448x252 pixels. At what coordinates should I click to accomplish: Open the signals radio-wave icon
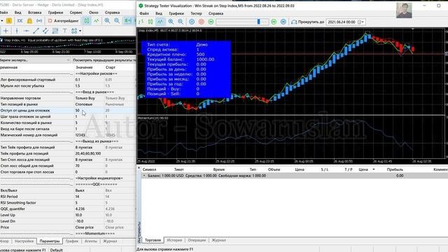coord(39,21)
